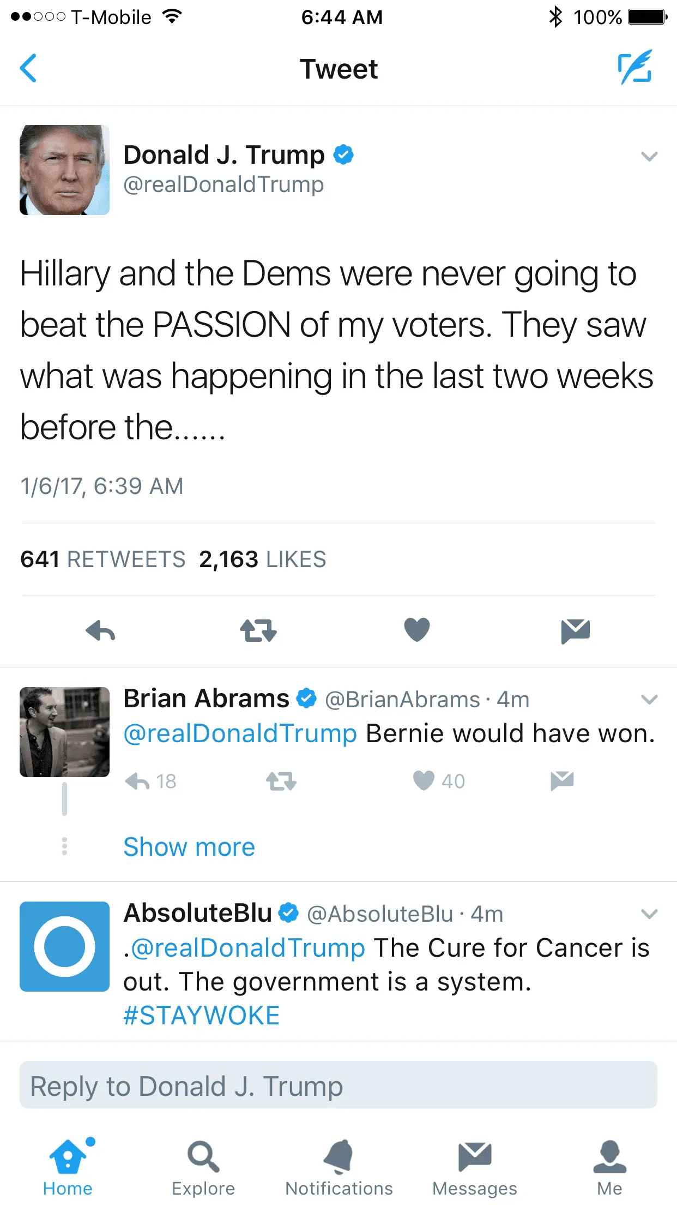The width and height of the screenshot is (677, 1205).
Task: Tap Show more replies link
Action: coord(189,847)
